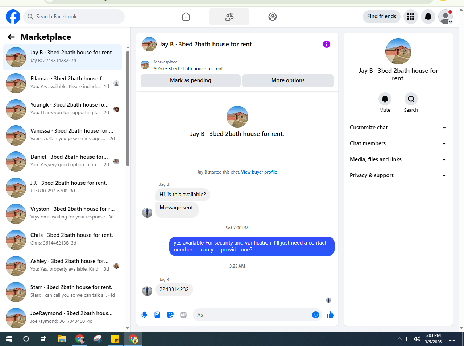Image resolution: width=464 pixels, height=346 pixels.
Task: Click the More options button
Action: click(x=288, y=80)
